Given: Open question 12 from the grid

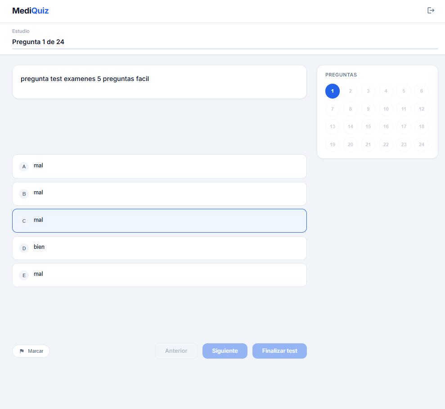Looking at the screenshot, I should tap(422, 109).
